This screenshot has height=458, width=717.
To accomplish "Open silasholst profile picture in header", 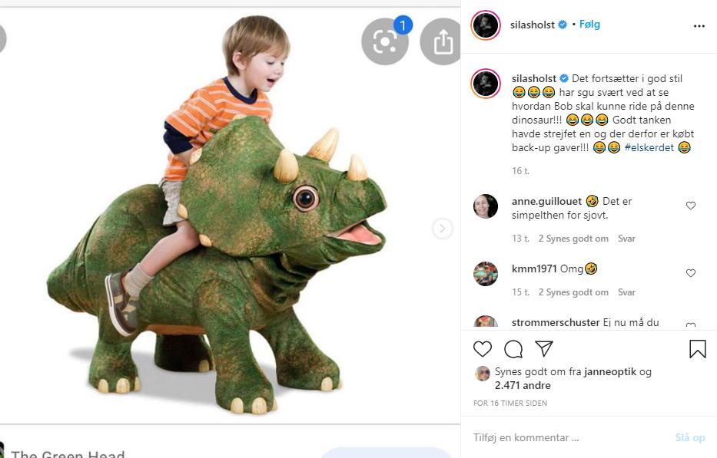I will (486, 25).
